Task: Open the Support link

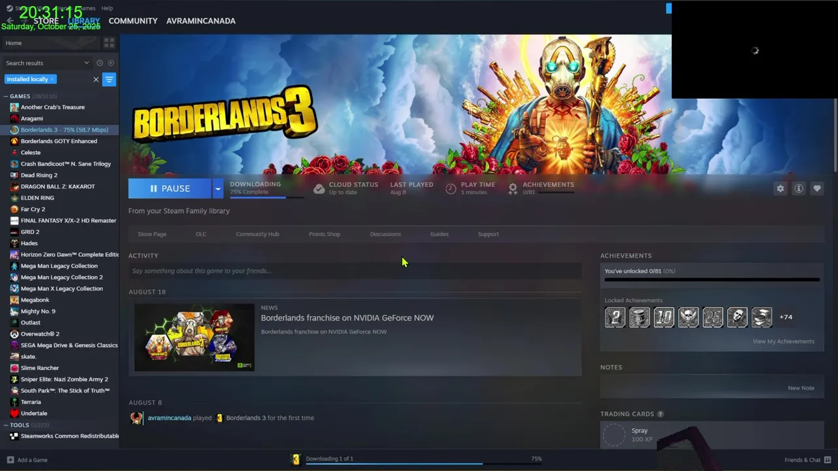Action: click(x=488, y=234)
